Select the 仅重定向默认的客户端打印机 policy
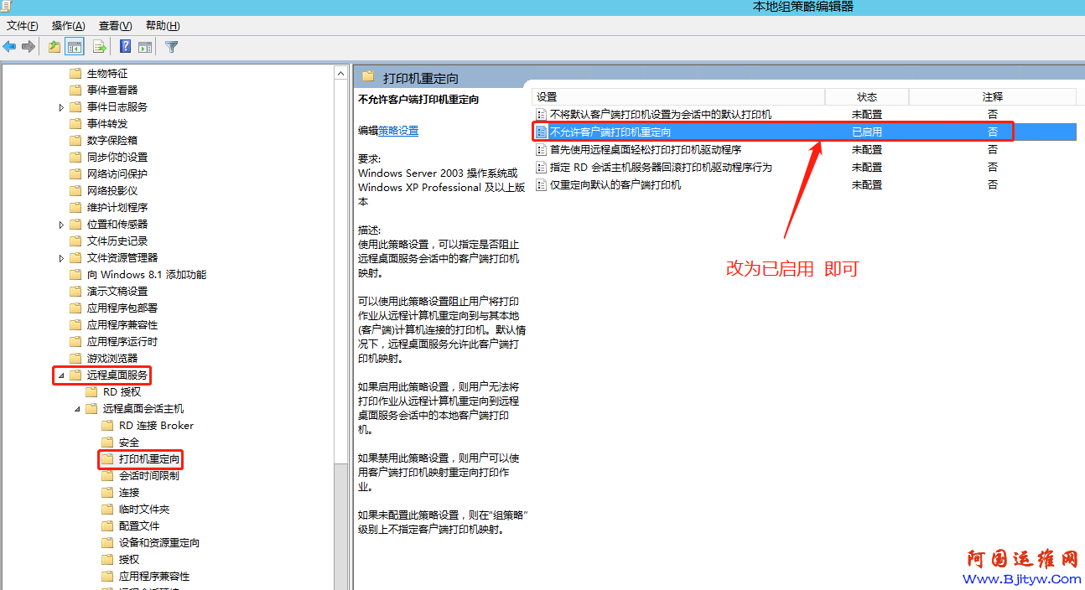 pos(615,185)
